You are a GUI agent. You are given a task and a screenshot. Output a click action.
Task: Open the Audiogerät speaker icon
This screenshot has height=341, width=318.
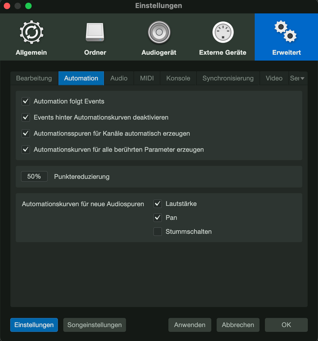[x=159, y=32]
